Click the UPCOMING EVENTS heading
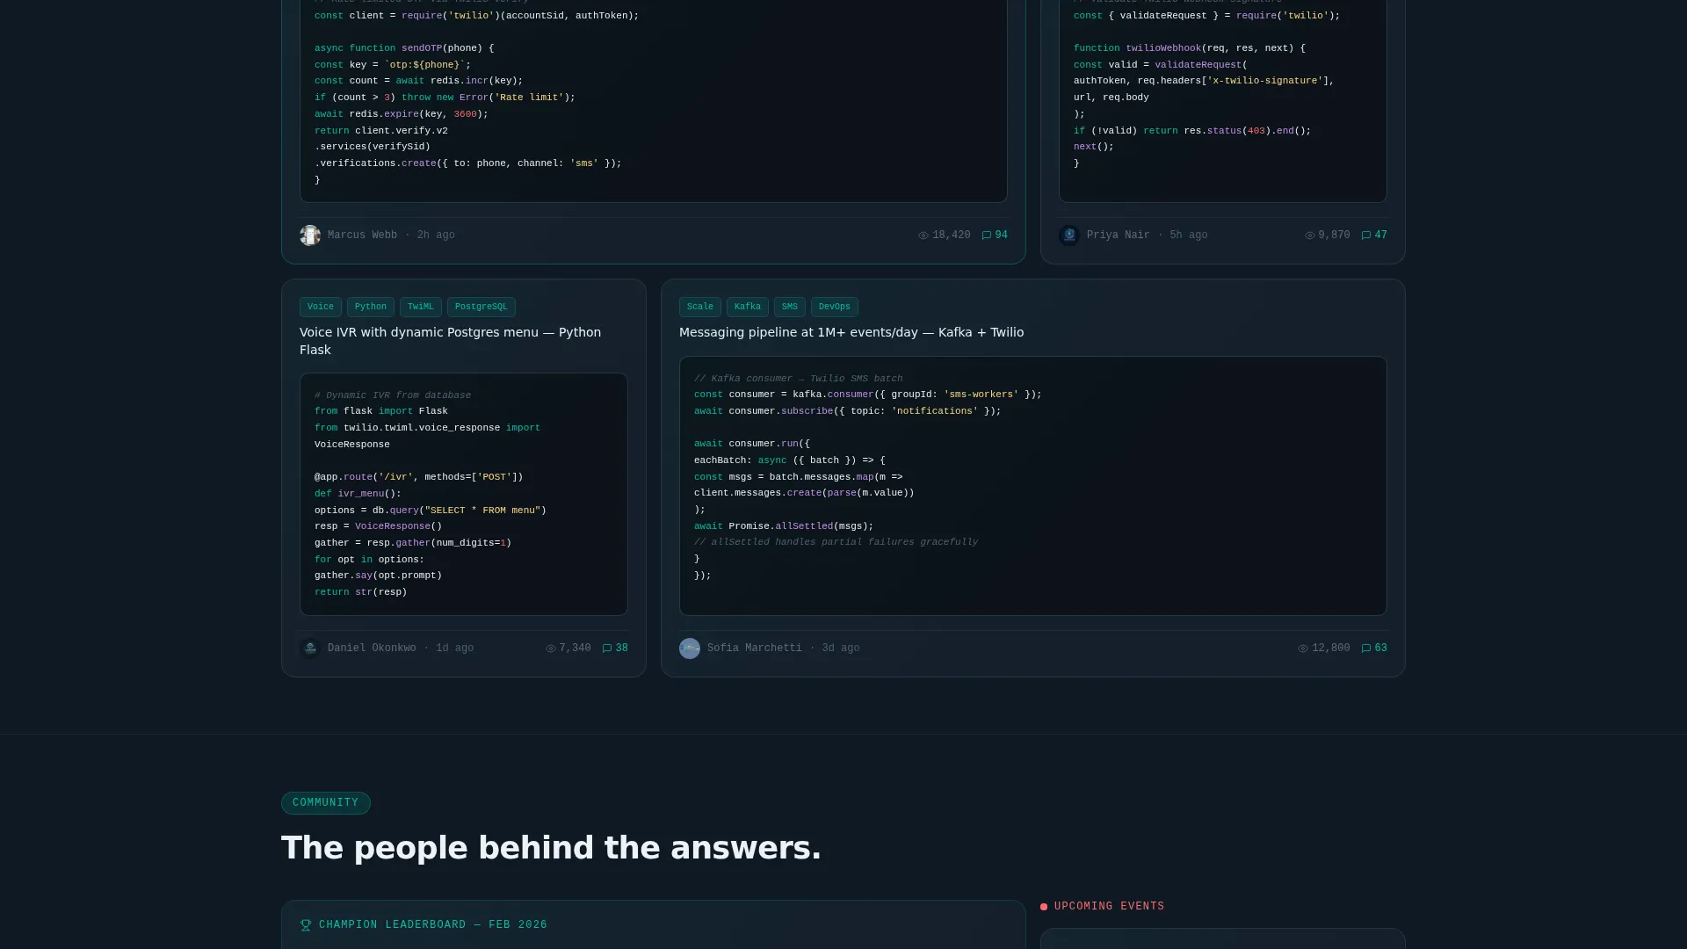This screenshot has width=1687, height=949. tap(1110, 907)
